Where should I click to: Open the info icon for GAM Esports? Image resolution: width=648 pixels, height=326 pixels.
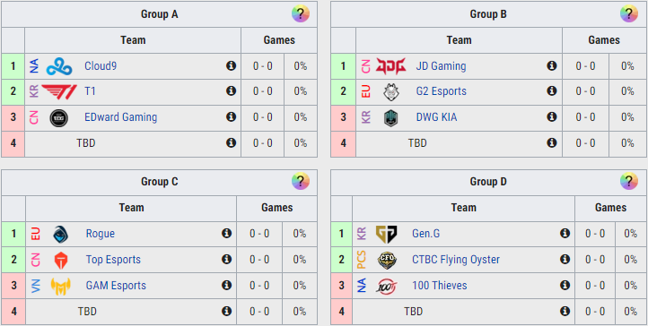point(226,285)
